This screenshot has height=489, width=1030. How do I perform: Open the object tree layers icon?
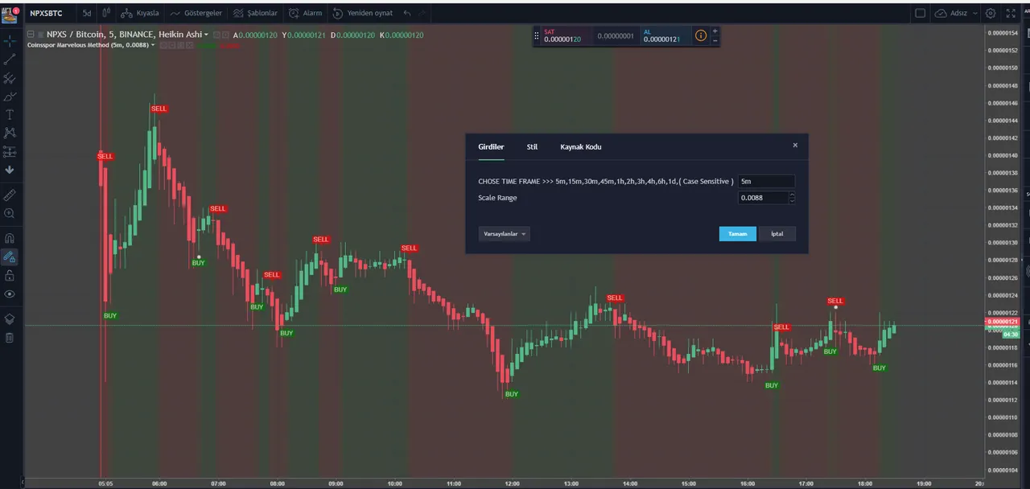(10, 318)
